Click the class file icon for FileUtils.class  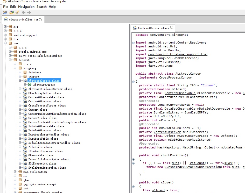coord(25,147)
